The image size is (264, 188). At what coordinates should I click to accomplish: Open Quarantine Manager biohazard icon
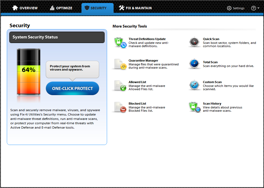(120, 64)
